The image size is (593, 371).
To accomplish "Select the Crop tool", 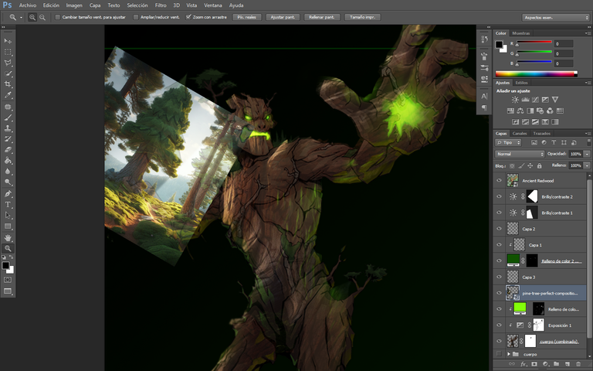I will pos(8,84).
